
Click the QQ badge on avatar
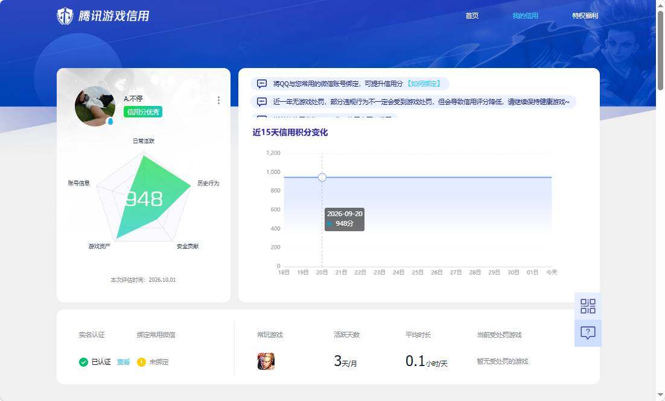(110, 122)
